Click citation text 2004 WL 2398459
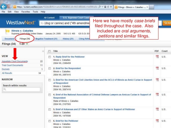 click(x=62, y=63)
